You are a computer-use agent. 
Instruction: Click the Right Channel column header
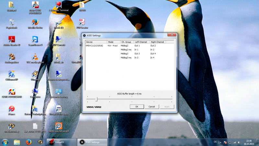[158, 42]
